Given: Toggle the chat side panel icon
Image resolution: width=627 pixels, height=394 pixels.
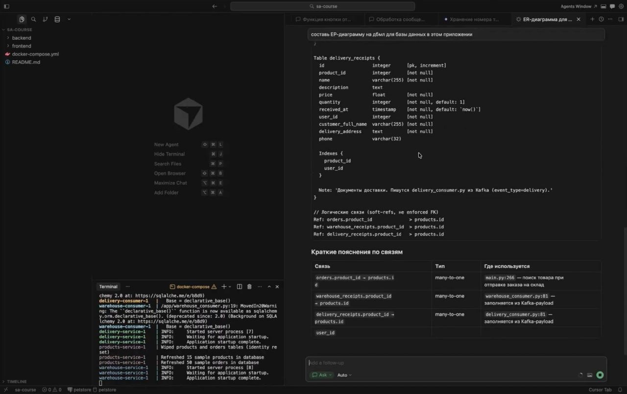Looking at the screenshot, I should coord(620,20).
